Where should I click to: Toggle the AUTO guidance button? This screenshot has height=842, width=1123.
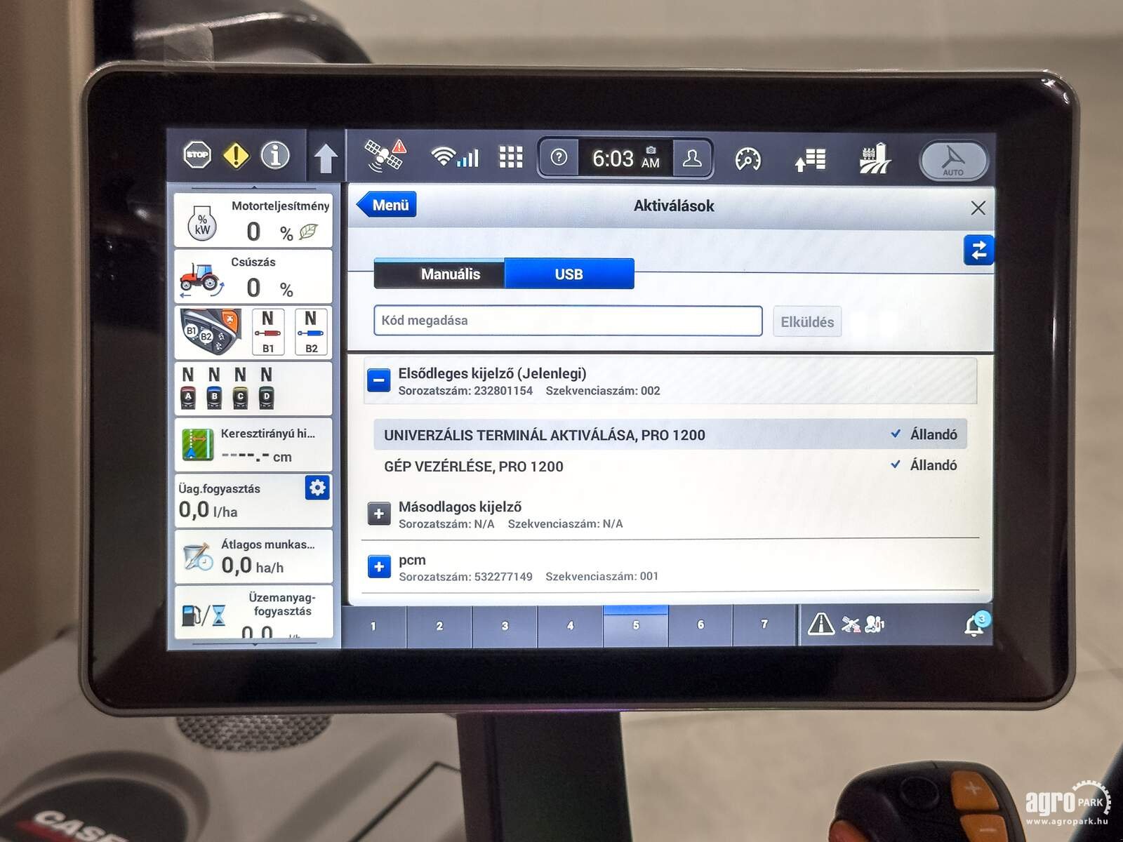coord(953,160)
